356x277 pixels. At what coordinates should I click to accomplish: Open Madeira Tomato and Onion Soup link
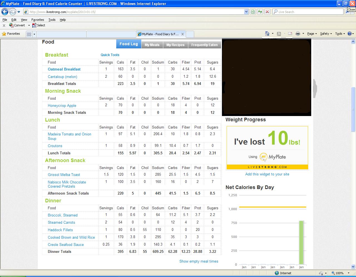click(70, 136)
